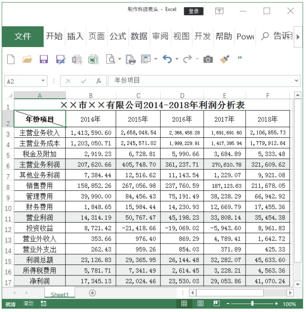
Task: Click horizontal scrollbar right arrow
Action: point(290,293)
